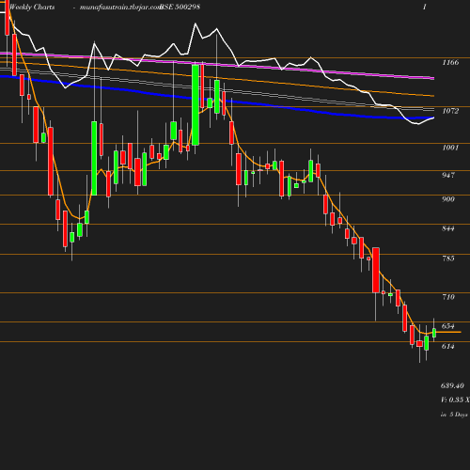
Task: Click the 'V: 0.35 X' volume text
Action: (x=455, y=399)
